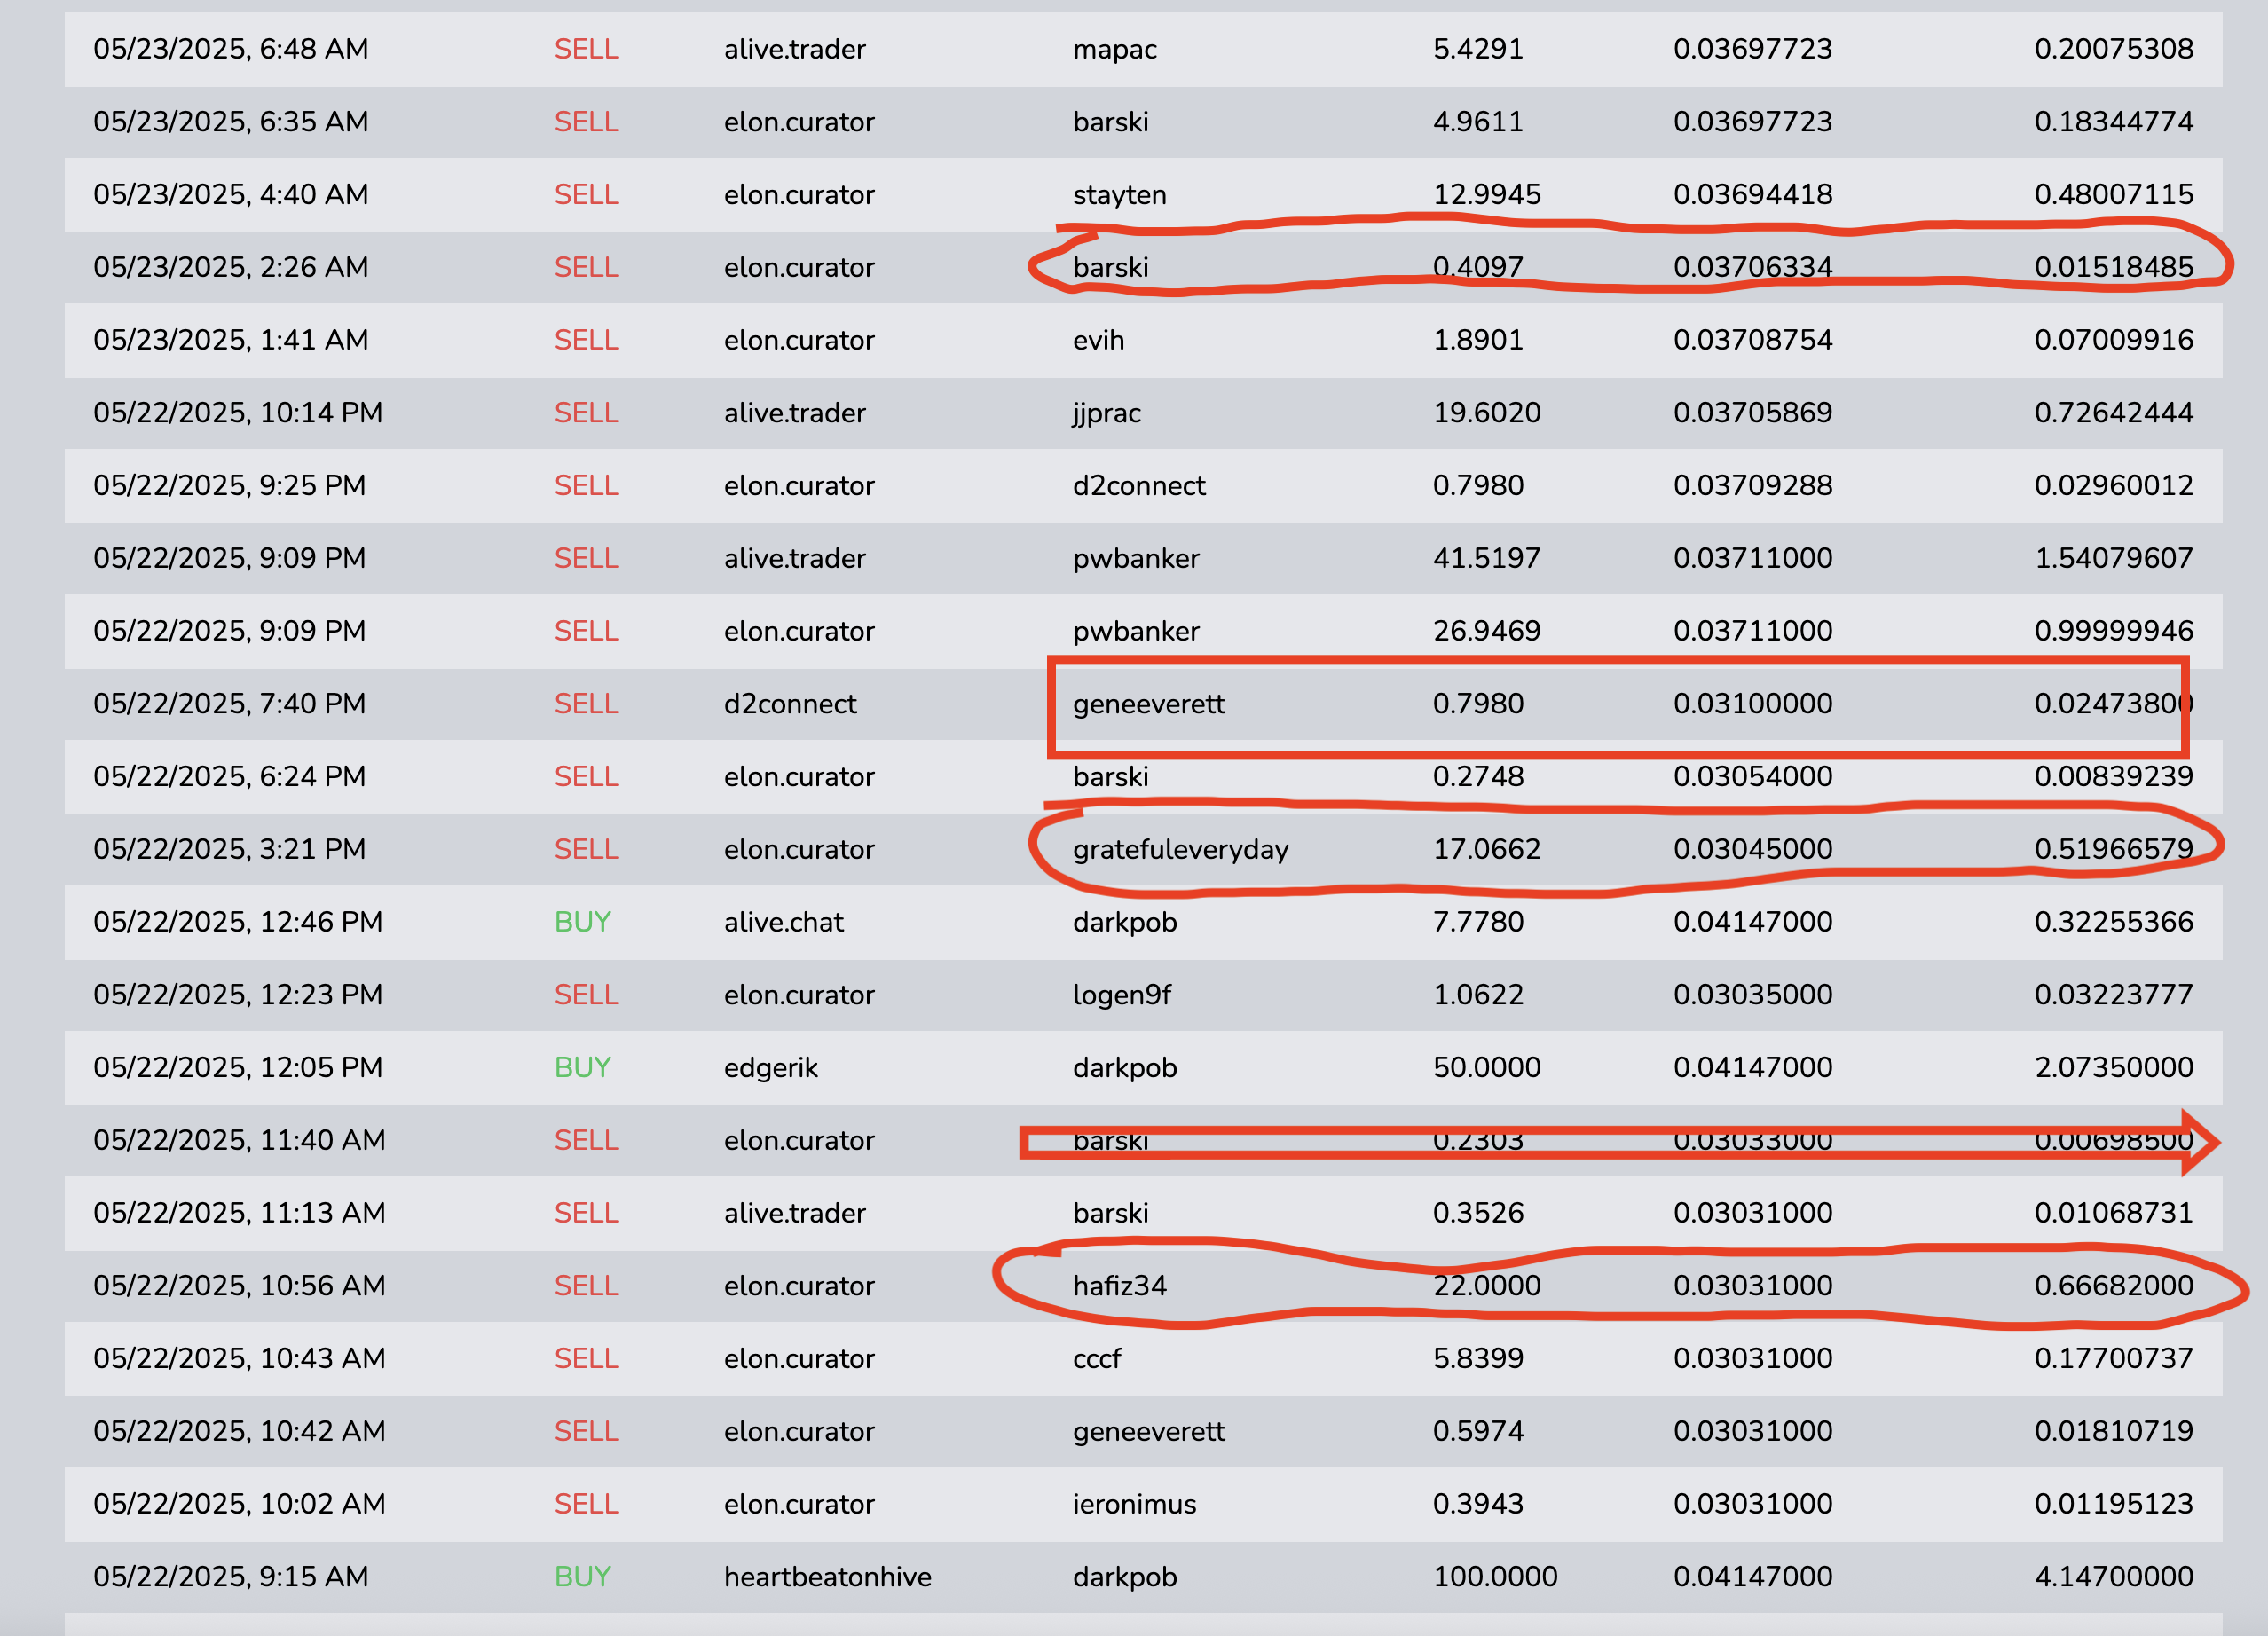Click BUY in the 12:05 PM row
Image resolution: width=2268 pixels, height=1636 pixels.
[582, 1068]
